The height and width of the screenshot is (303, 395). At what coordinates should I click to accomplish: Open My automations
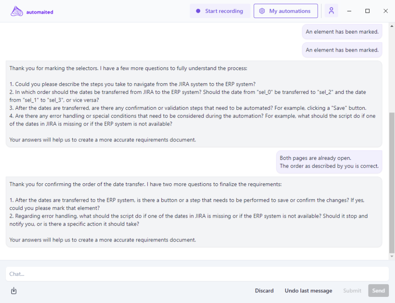pos(285,11)
